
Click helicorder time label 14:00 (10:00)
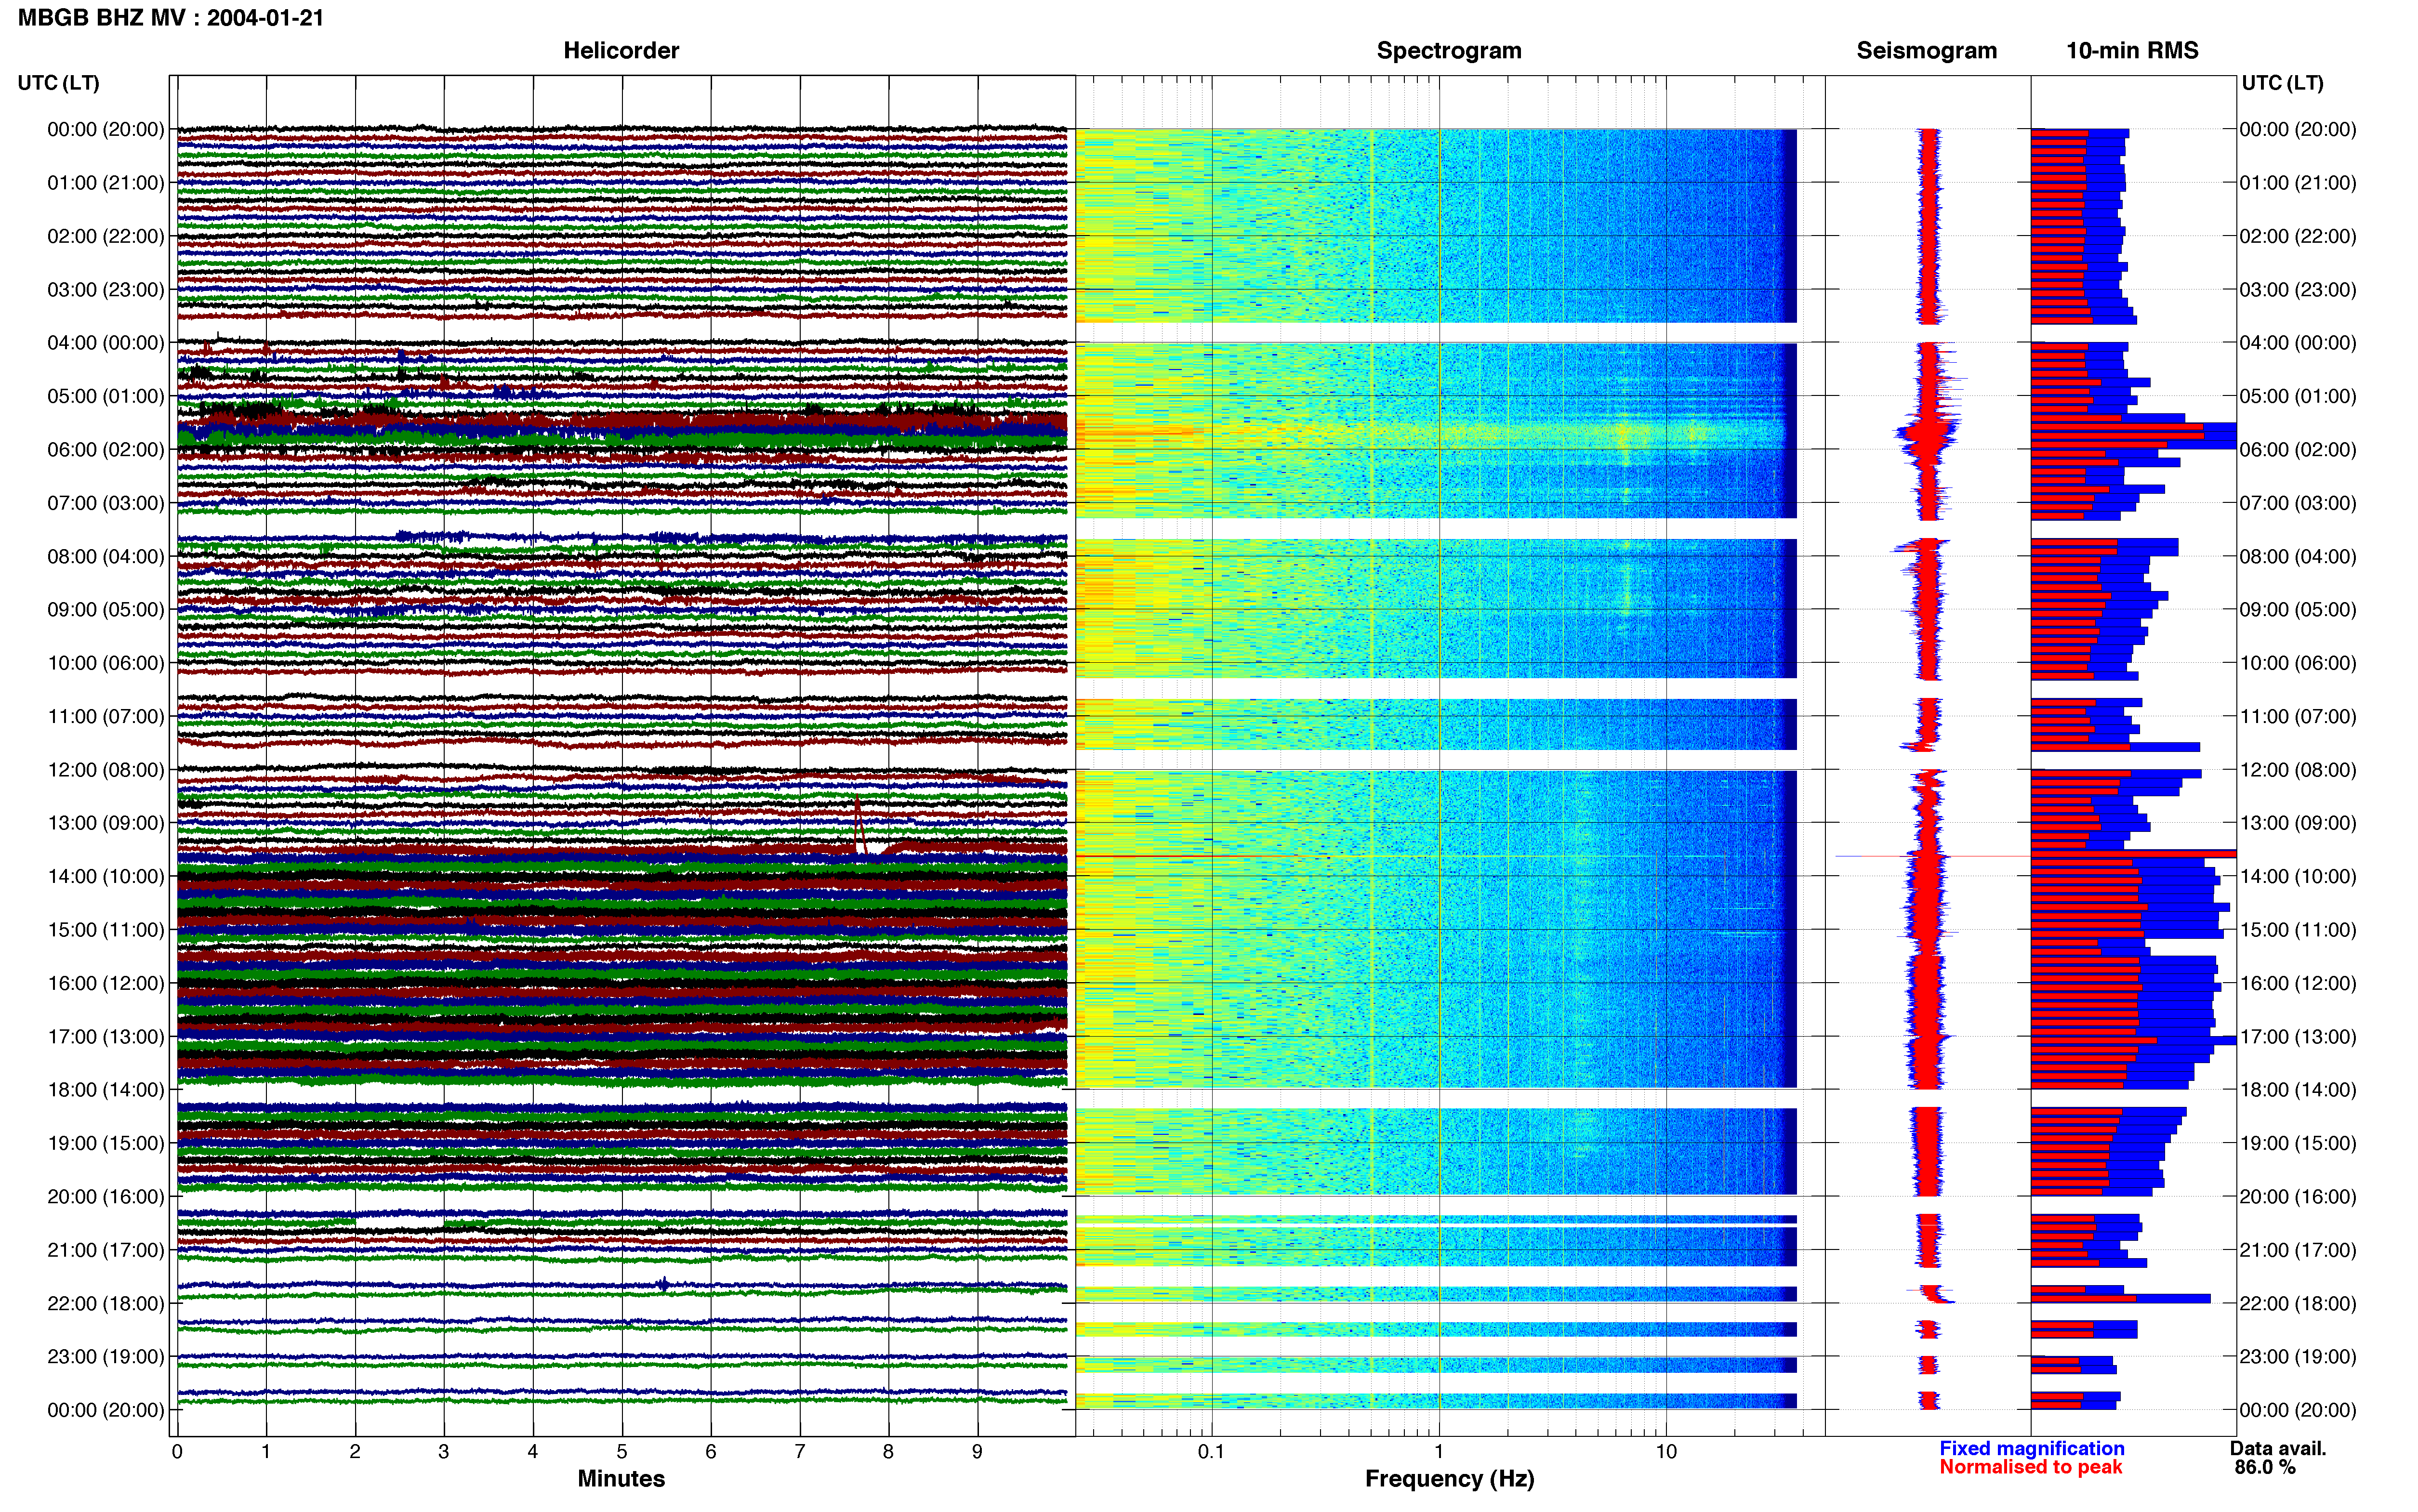pos(106,876)
